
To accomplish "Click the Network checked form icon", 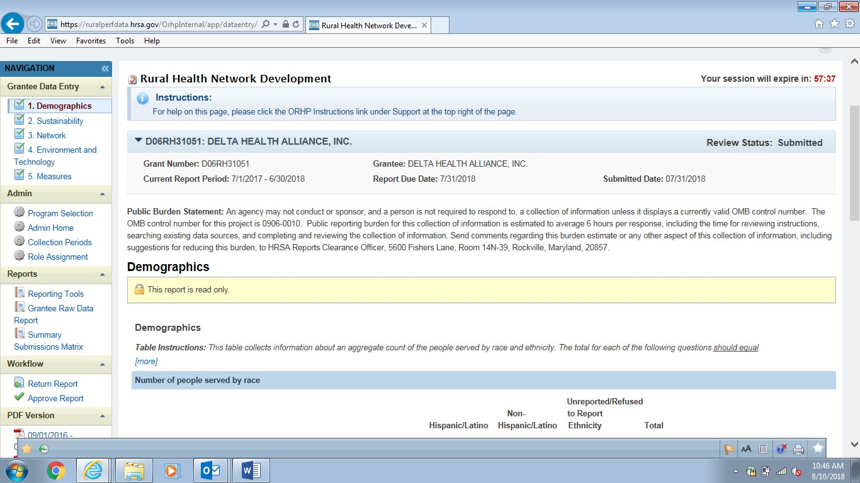I will [20, 135].
